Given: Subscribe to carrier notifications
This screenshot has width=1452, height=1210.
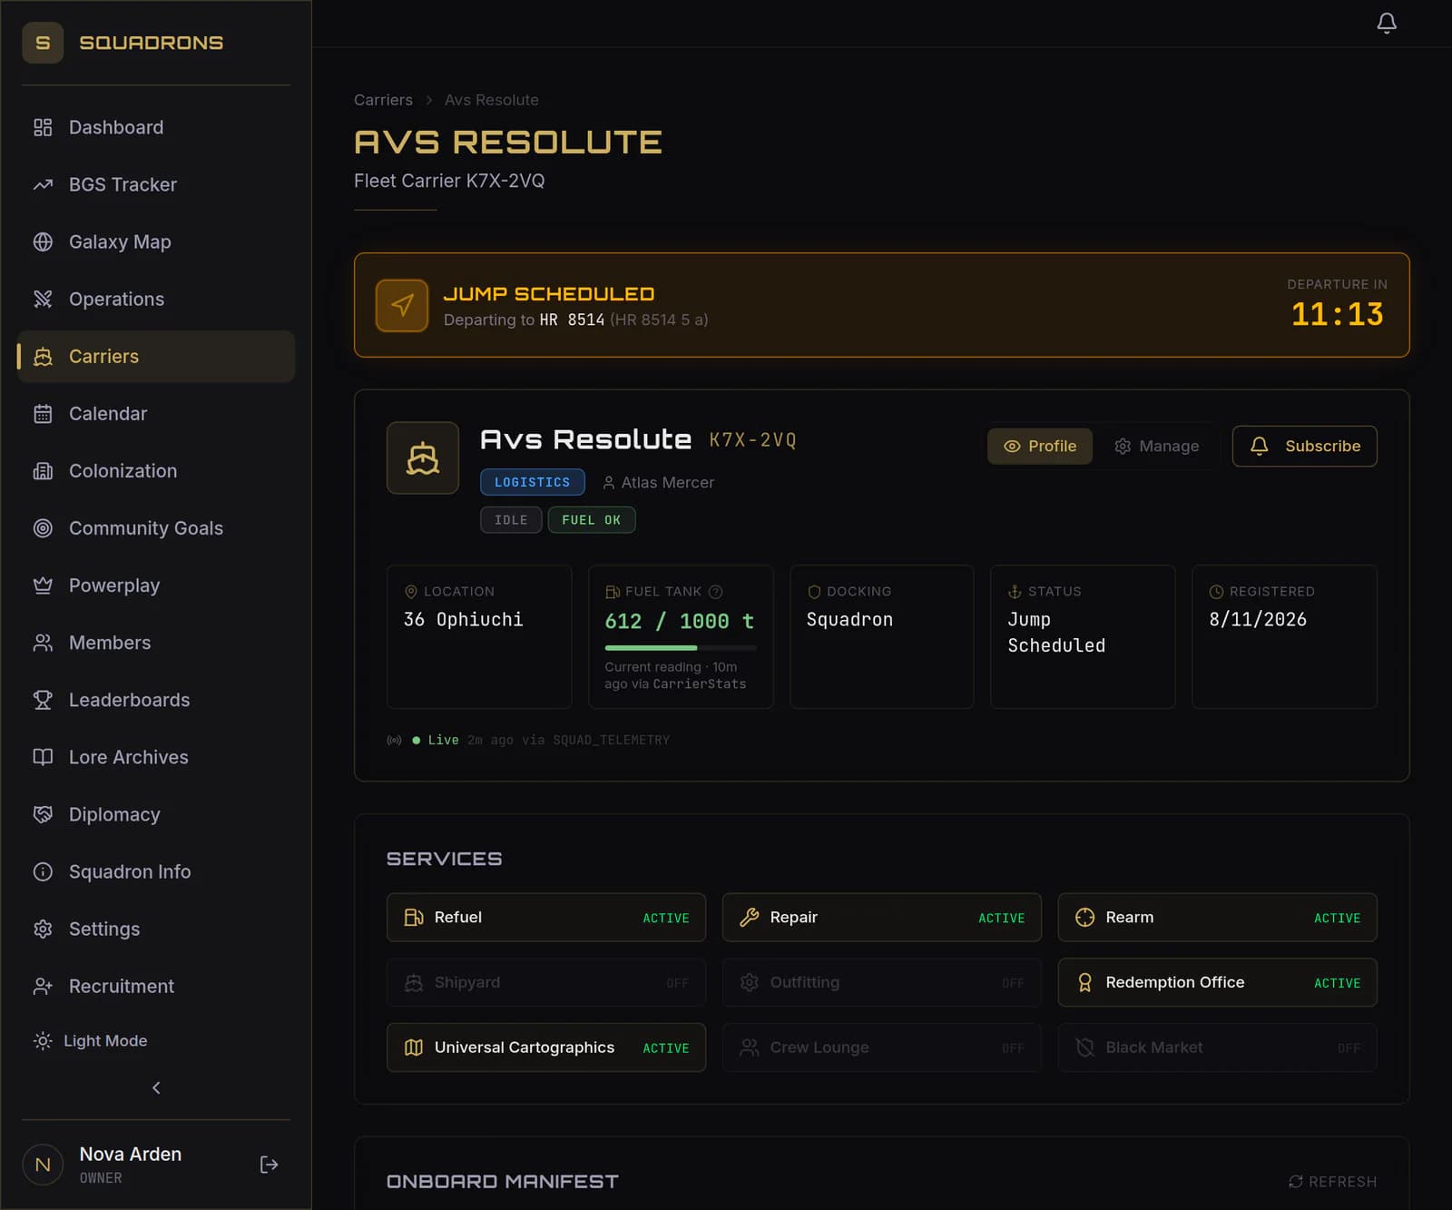Looking at the screenshot, I should click(x=1304, y=446).
